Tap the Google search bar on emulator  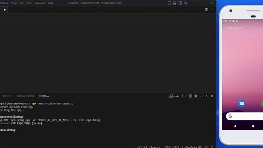[245, 116]
